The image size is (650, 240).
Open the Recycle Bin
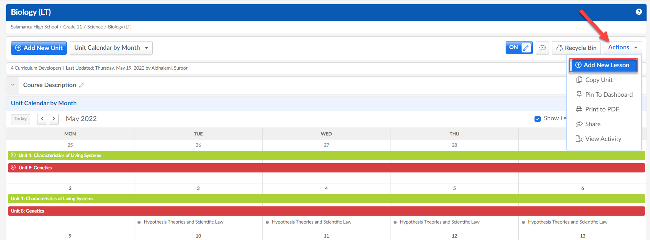(x=576, y=48)
